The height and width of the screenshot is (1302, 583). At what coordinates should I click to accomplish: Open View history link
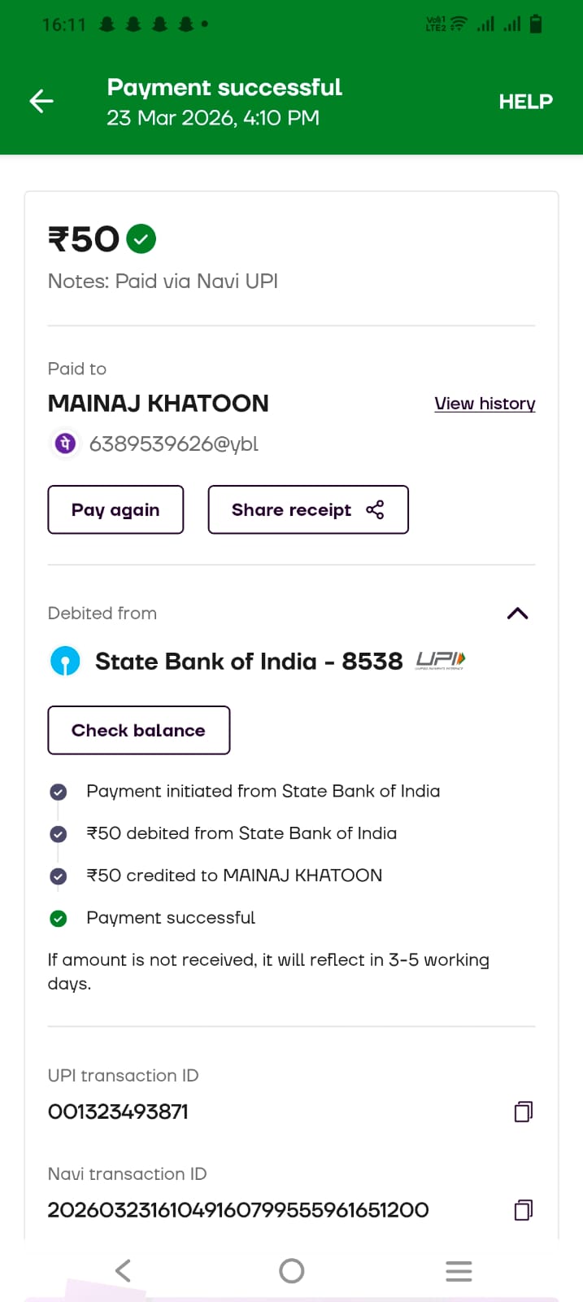click(485, 404)
